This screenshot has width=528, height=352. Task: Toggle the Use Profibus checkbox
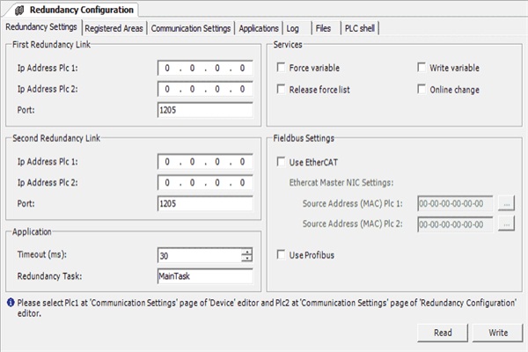click(282, 255)
